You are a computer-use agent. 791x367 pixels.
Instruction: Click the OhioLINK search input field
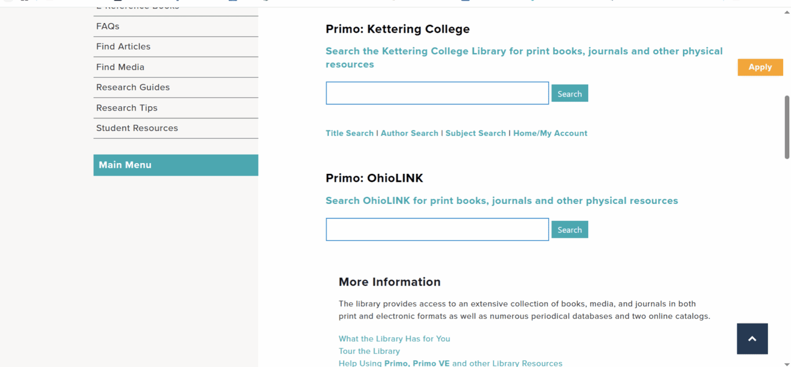coord(437,229)
